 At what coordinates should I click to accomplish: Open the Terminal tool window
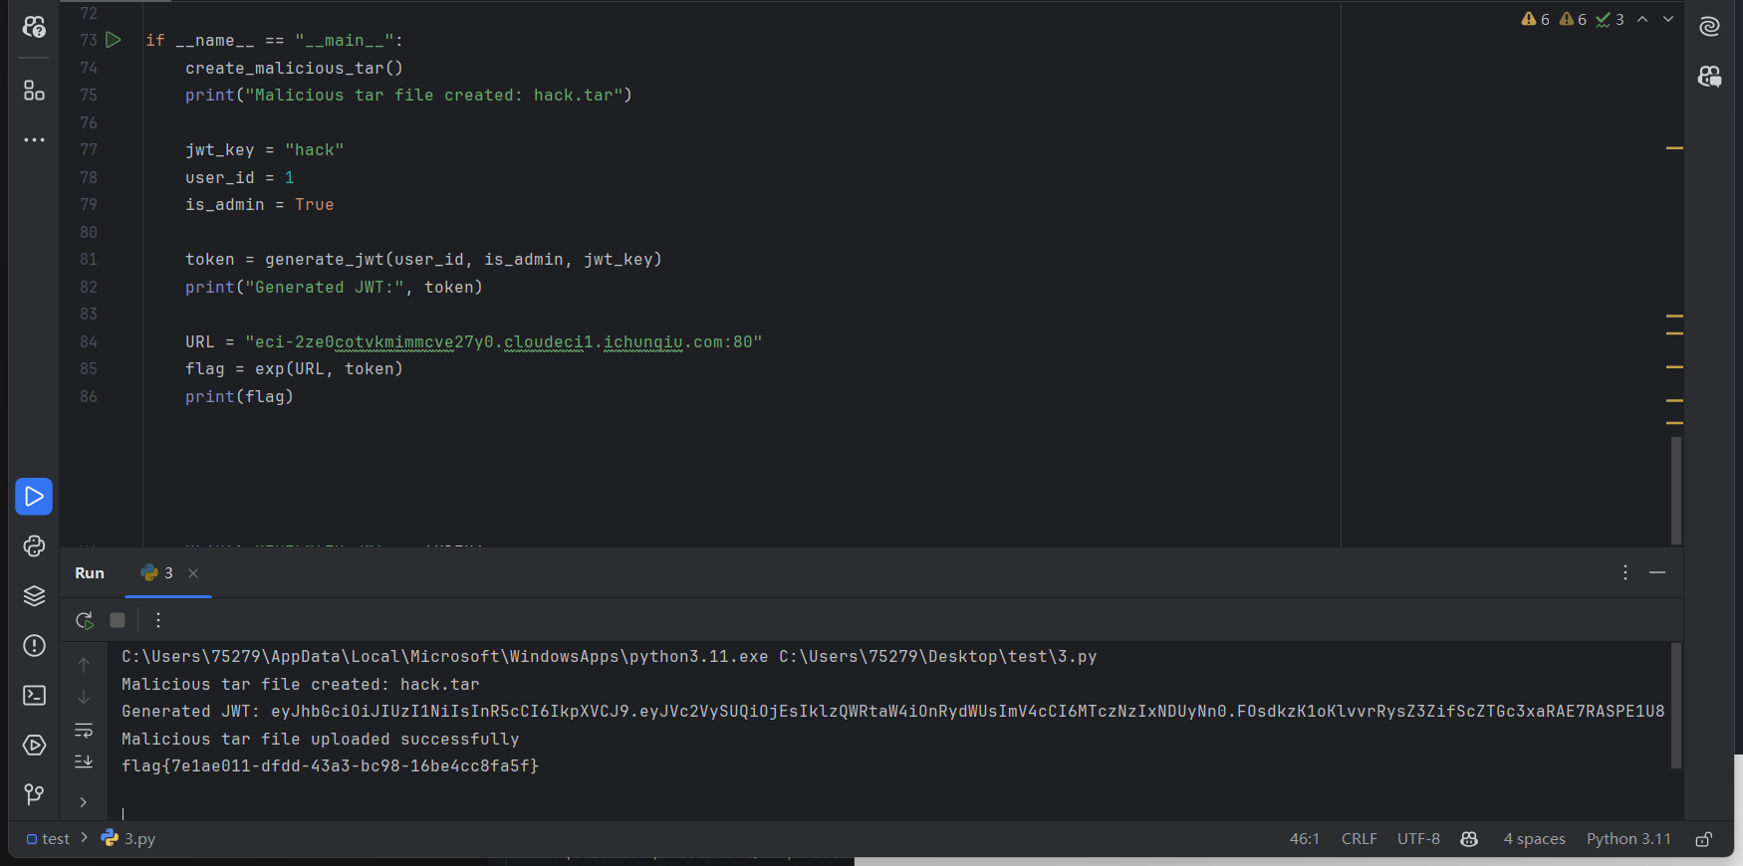34,695
